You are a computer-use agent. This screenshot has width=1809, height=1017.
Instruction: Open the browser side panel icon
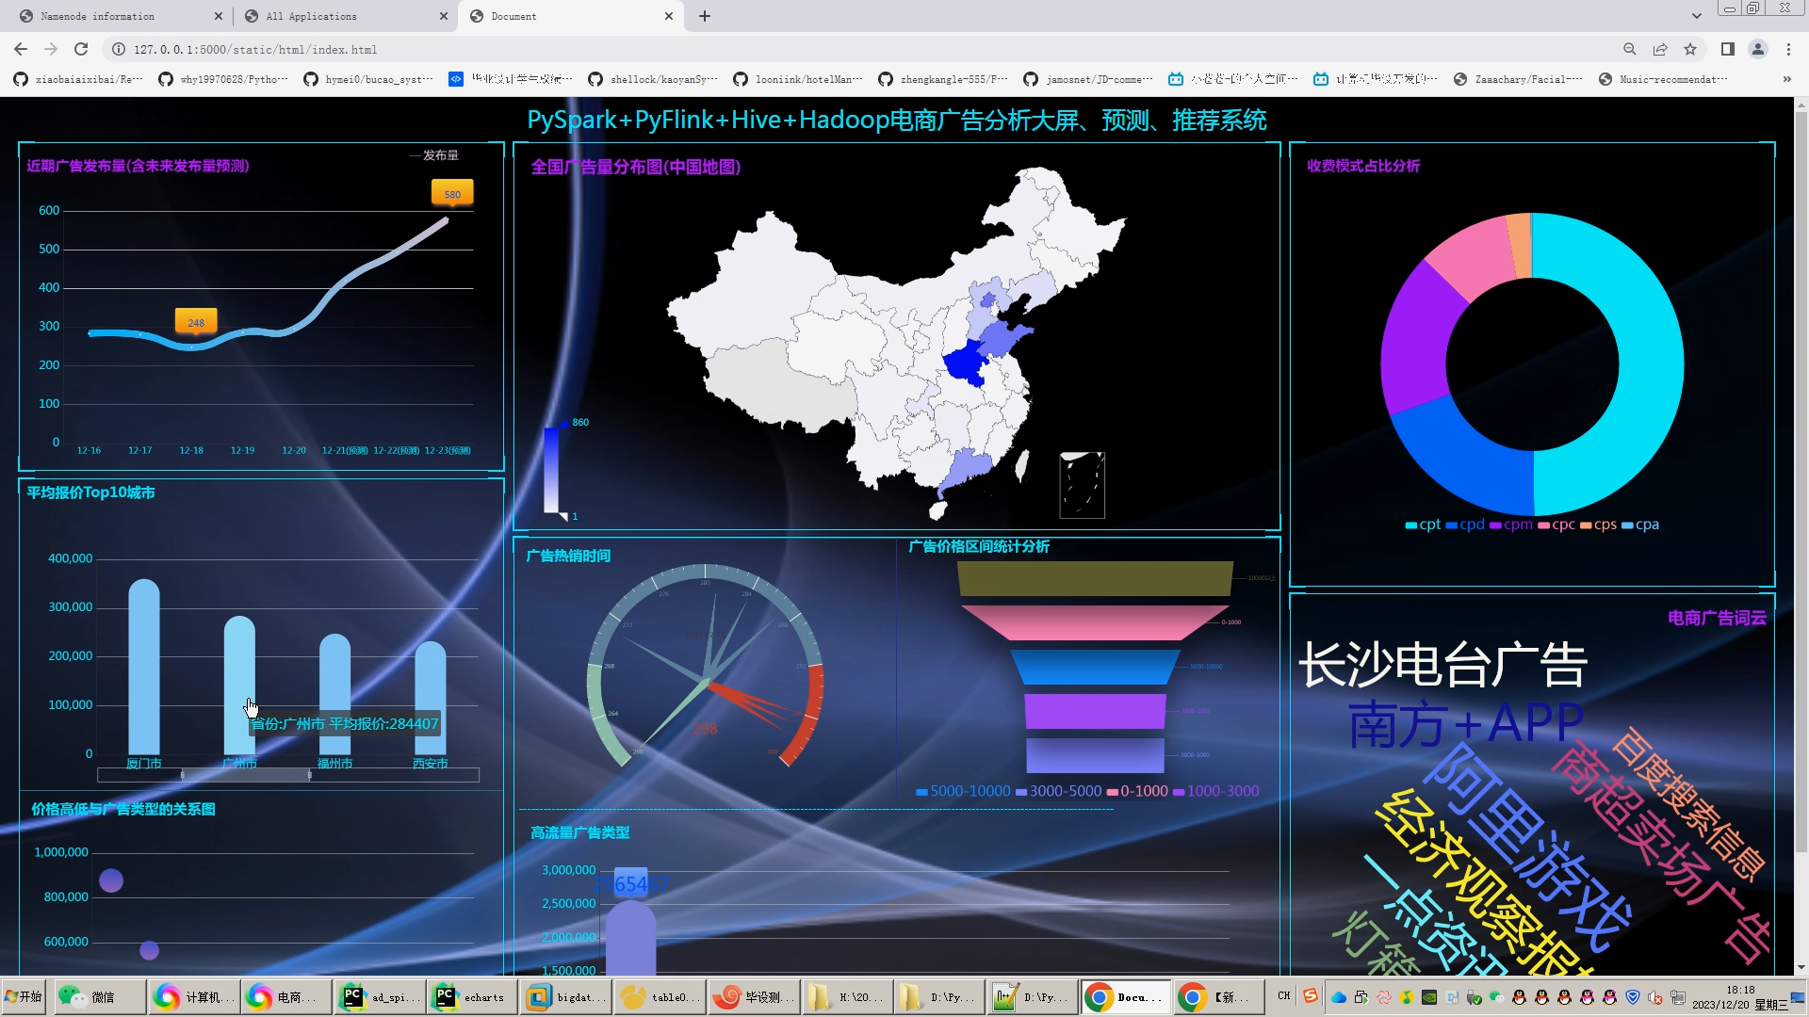(x=1727, y=49)
